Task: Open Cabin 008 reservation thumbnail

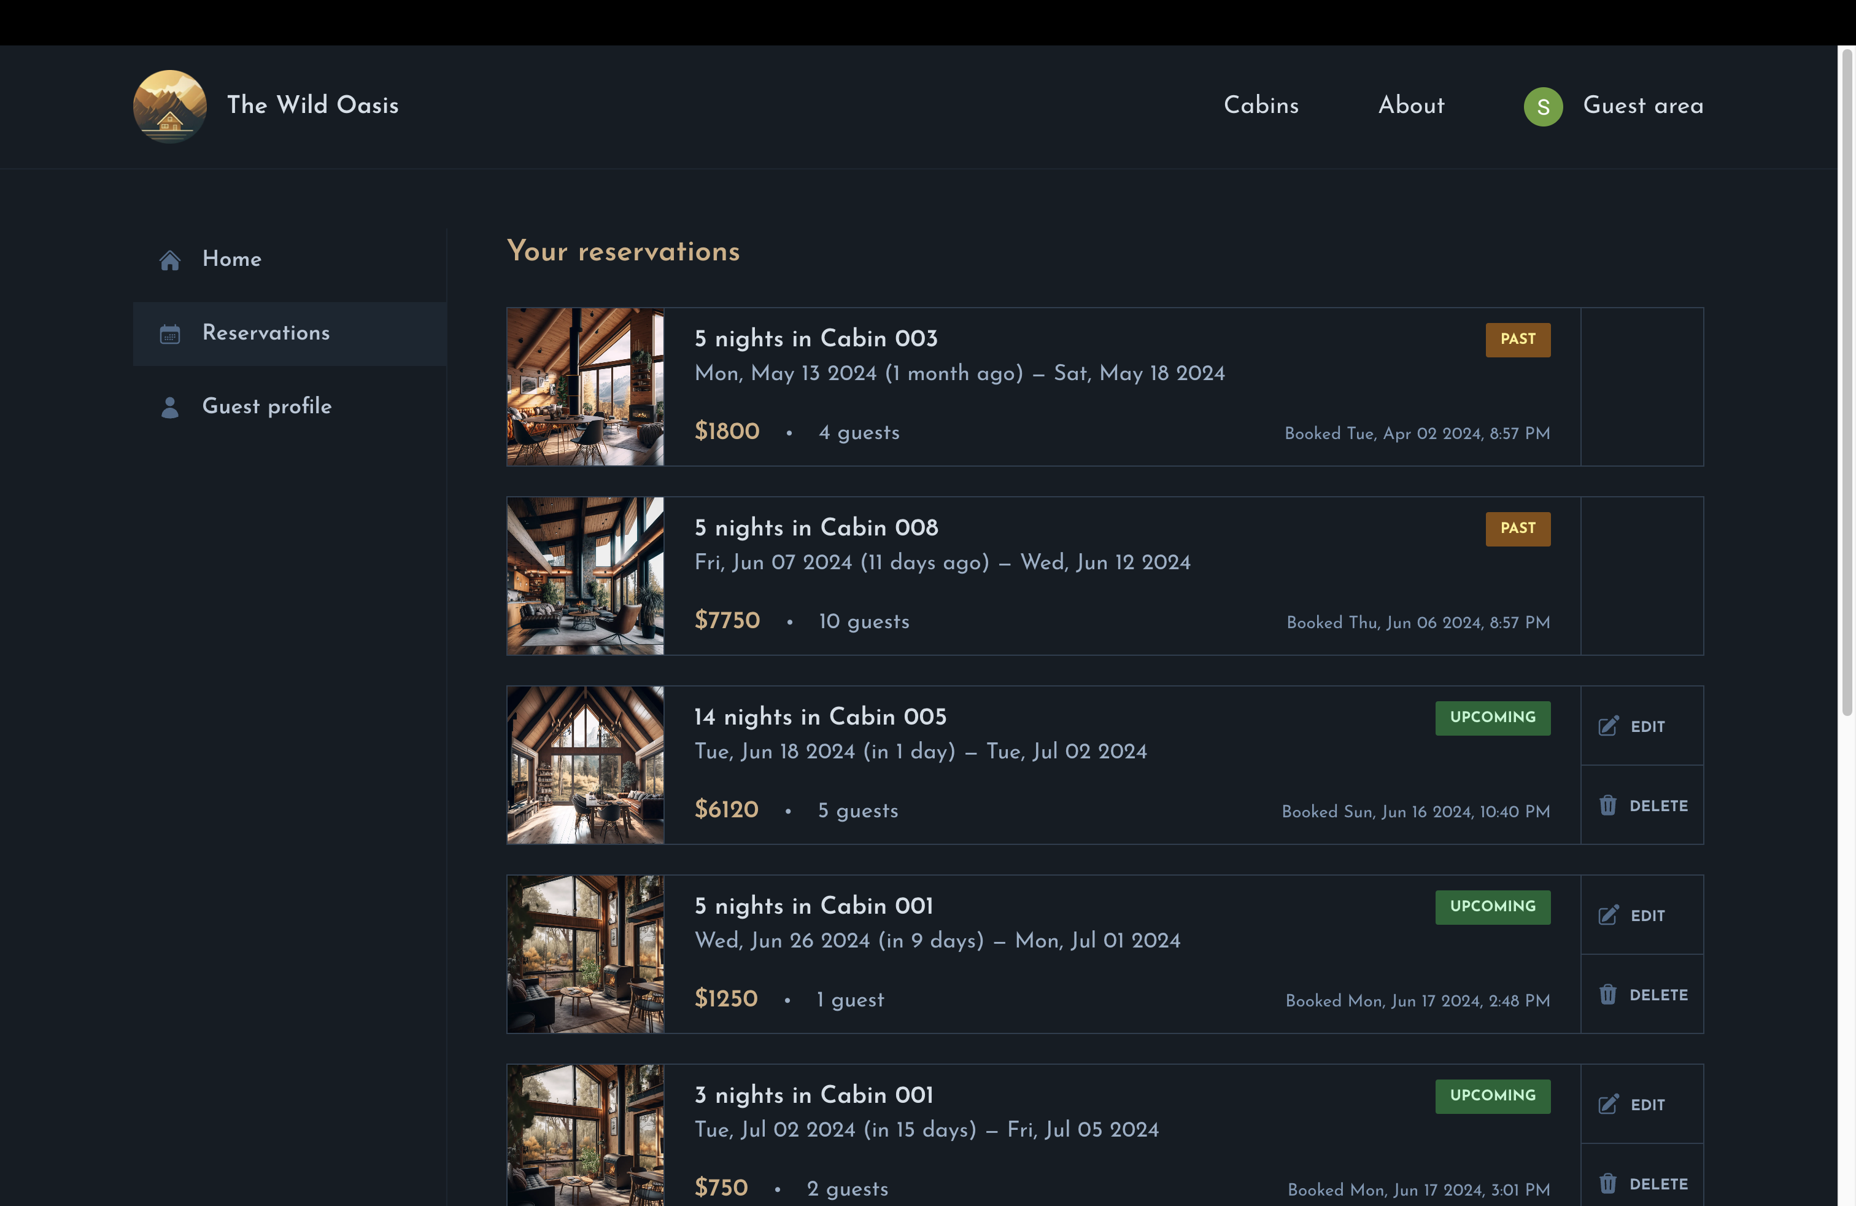Action: point(586,576)
